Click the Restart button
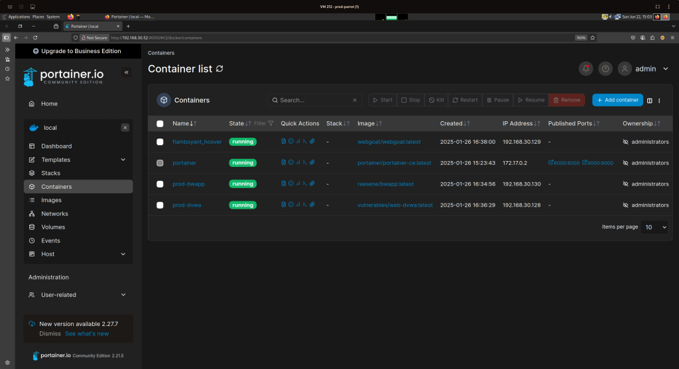The width and height of the screenshot is (679, 369). (465, 100)
